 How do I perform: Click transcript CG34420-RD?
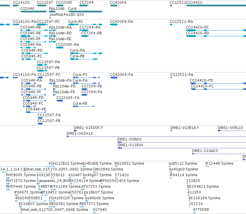pos(197,33)
